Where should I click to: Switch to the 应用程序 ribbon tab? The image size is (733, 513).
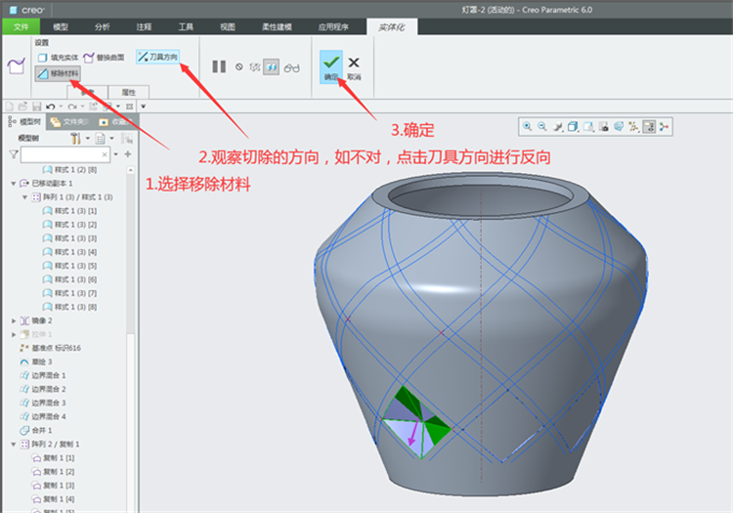pyautogui.click(x=333, y=26)
